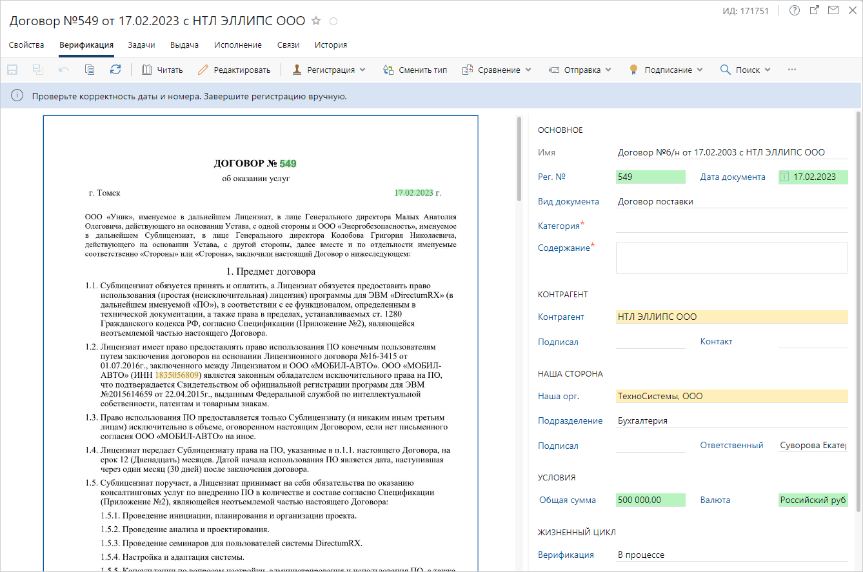Click the favorite star next to the title

click(x=316, y=21)
